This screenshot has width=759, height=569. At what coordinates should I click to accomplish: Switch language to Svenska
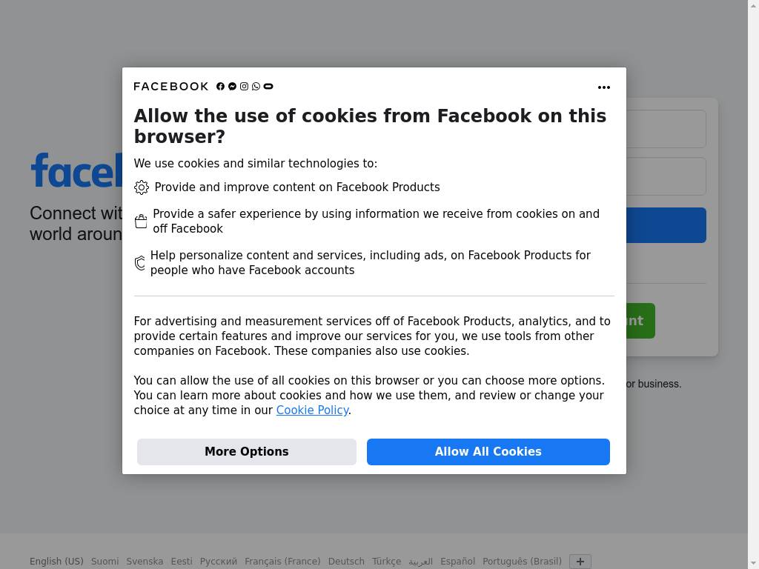pyautogui.click(x=145, y=562)
